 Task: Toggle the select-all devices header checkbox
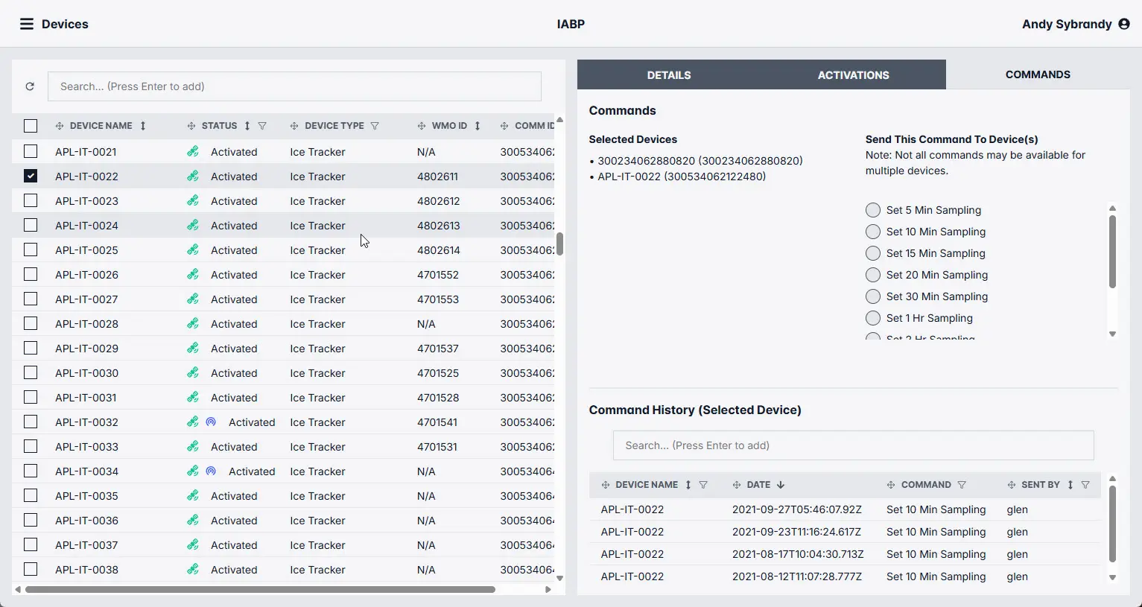tap(31, 126)
